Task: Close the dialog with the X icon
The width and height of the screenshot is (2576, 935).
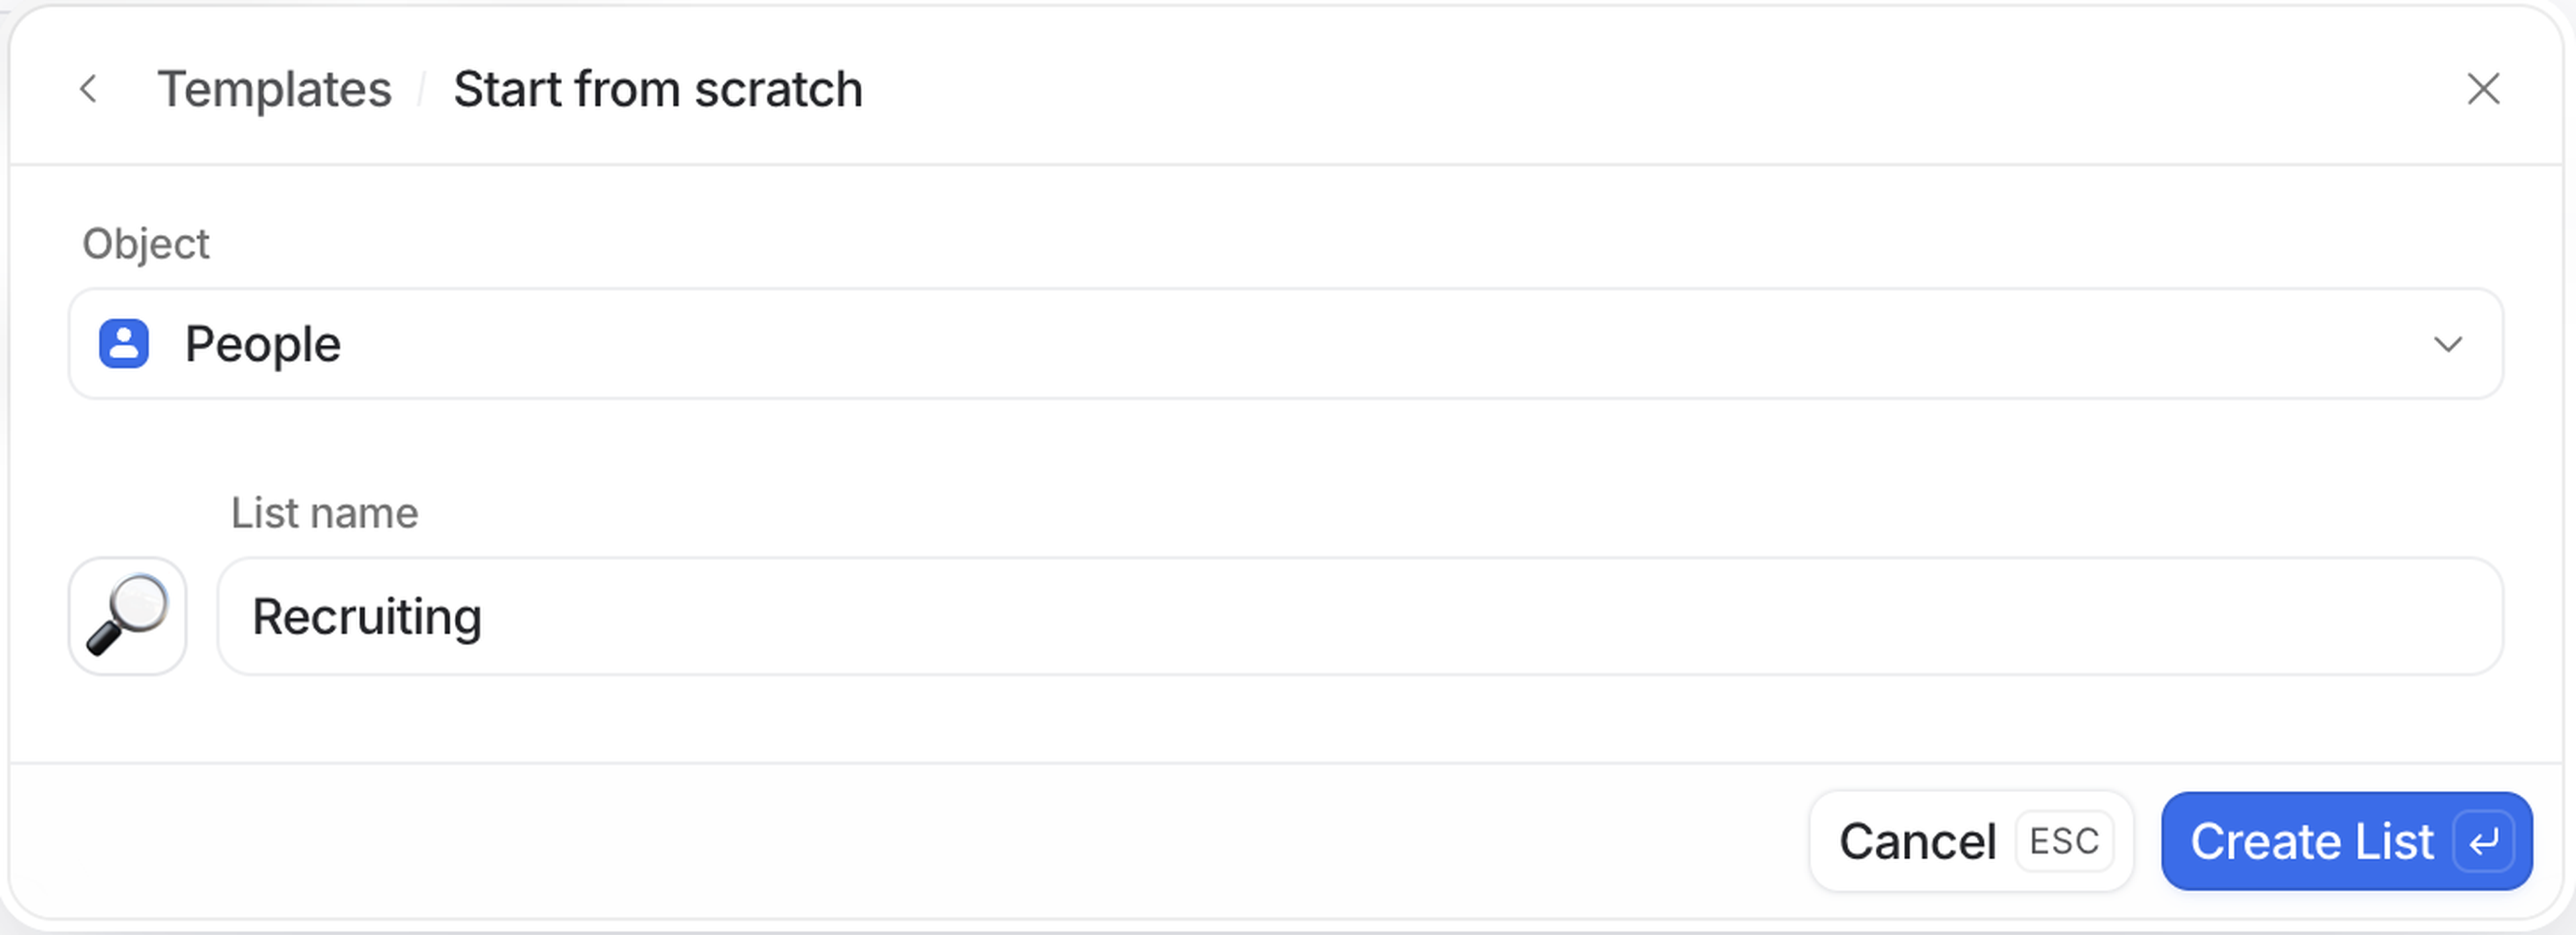Action: 2482,89
